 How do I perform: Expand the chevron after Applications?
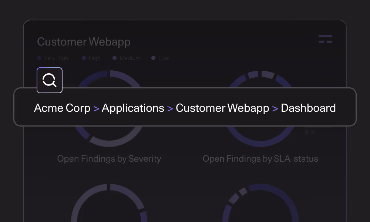[x=170, y=108]
